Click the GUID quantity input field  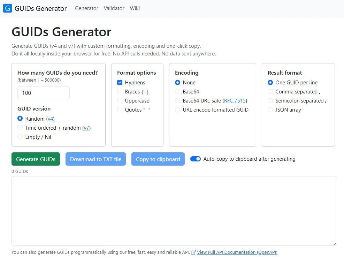click(x=43, y=93)
